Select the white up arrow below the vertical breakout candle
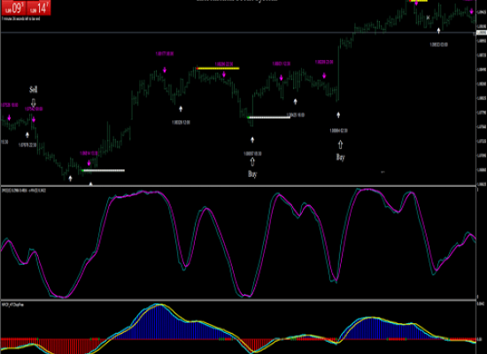 click(338, 115)
